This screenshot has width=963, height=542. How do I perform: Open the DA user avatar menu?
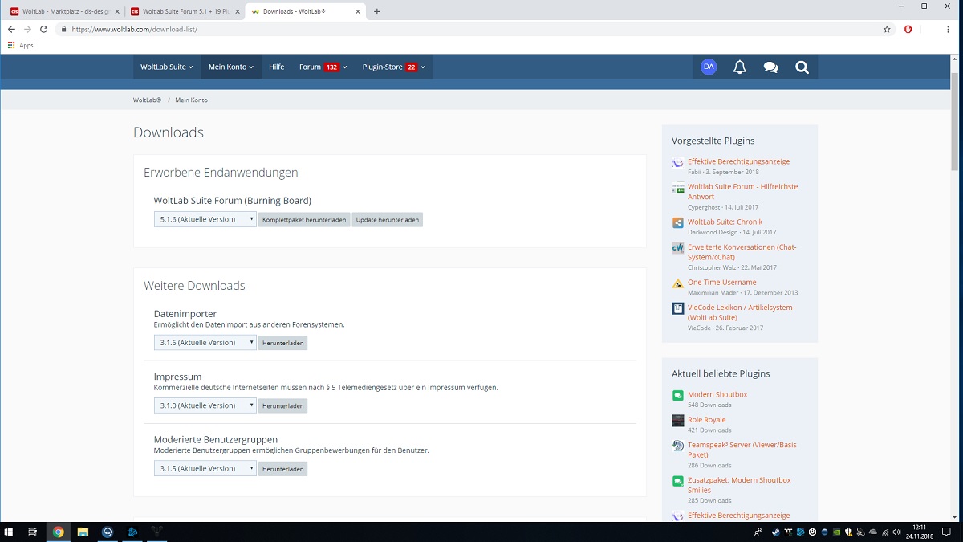point(708,67)
